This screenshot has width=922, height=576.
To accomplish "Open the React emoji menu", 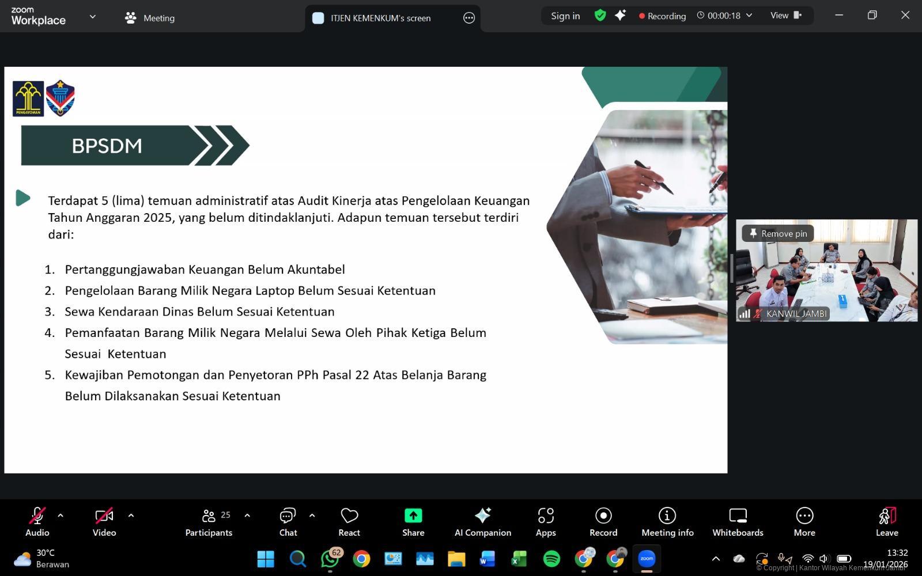I will click(349, 522).
